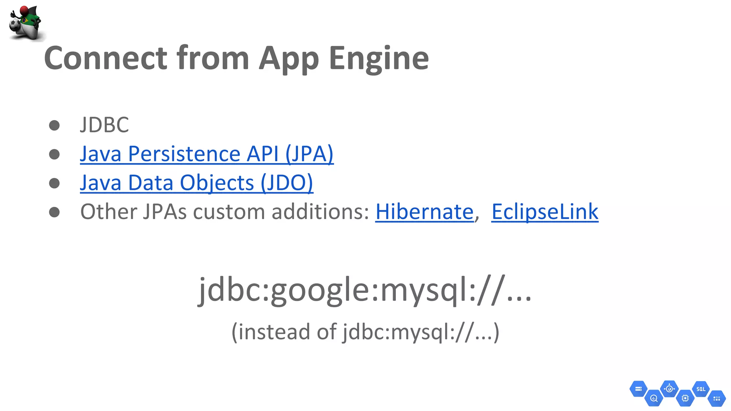Click the Cloud SQL hexagon icon
Image resolution: width=731 pixels, height=411 pixels.
coord(701,389)
